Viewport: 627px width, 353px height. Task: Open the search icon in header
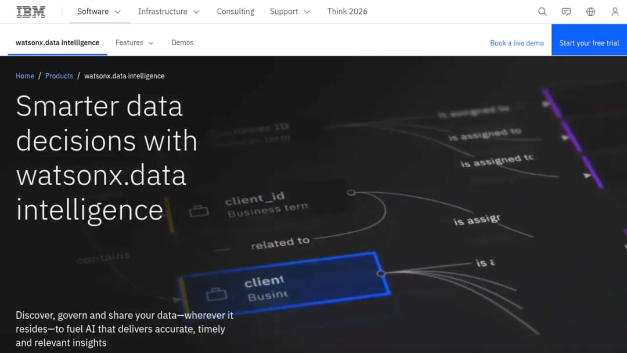(x=542, y=12)
